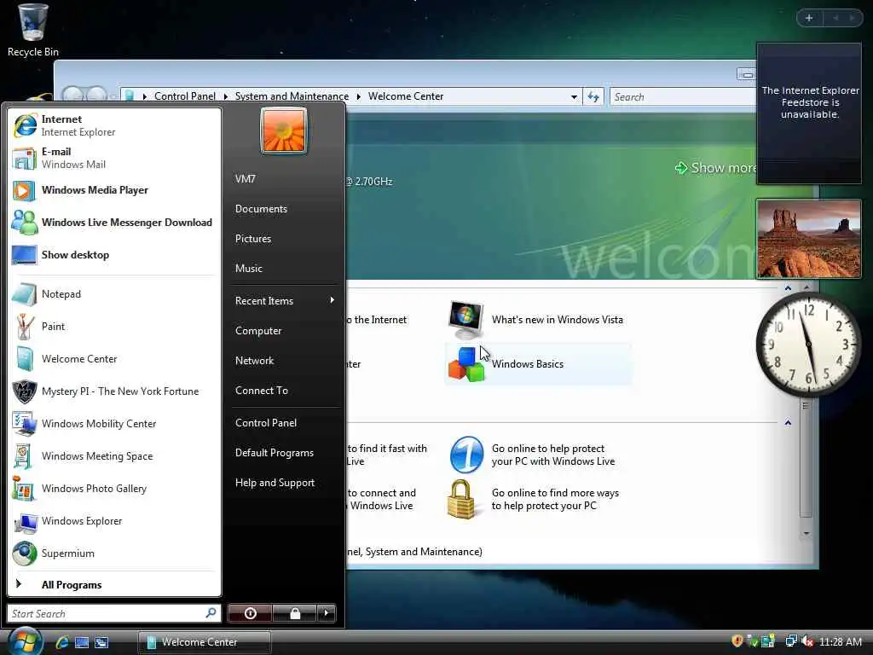Launch Notepad from Start menu
The image size is (873, 655).
114,294
